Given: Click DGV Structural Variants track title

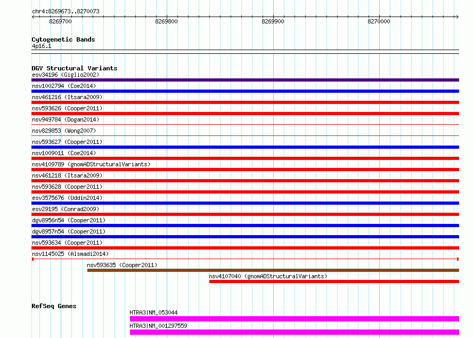Looking at the screenshot, I should pos(75,68).
